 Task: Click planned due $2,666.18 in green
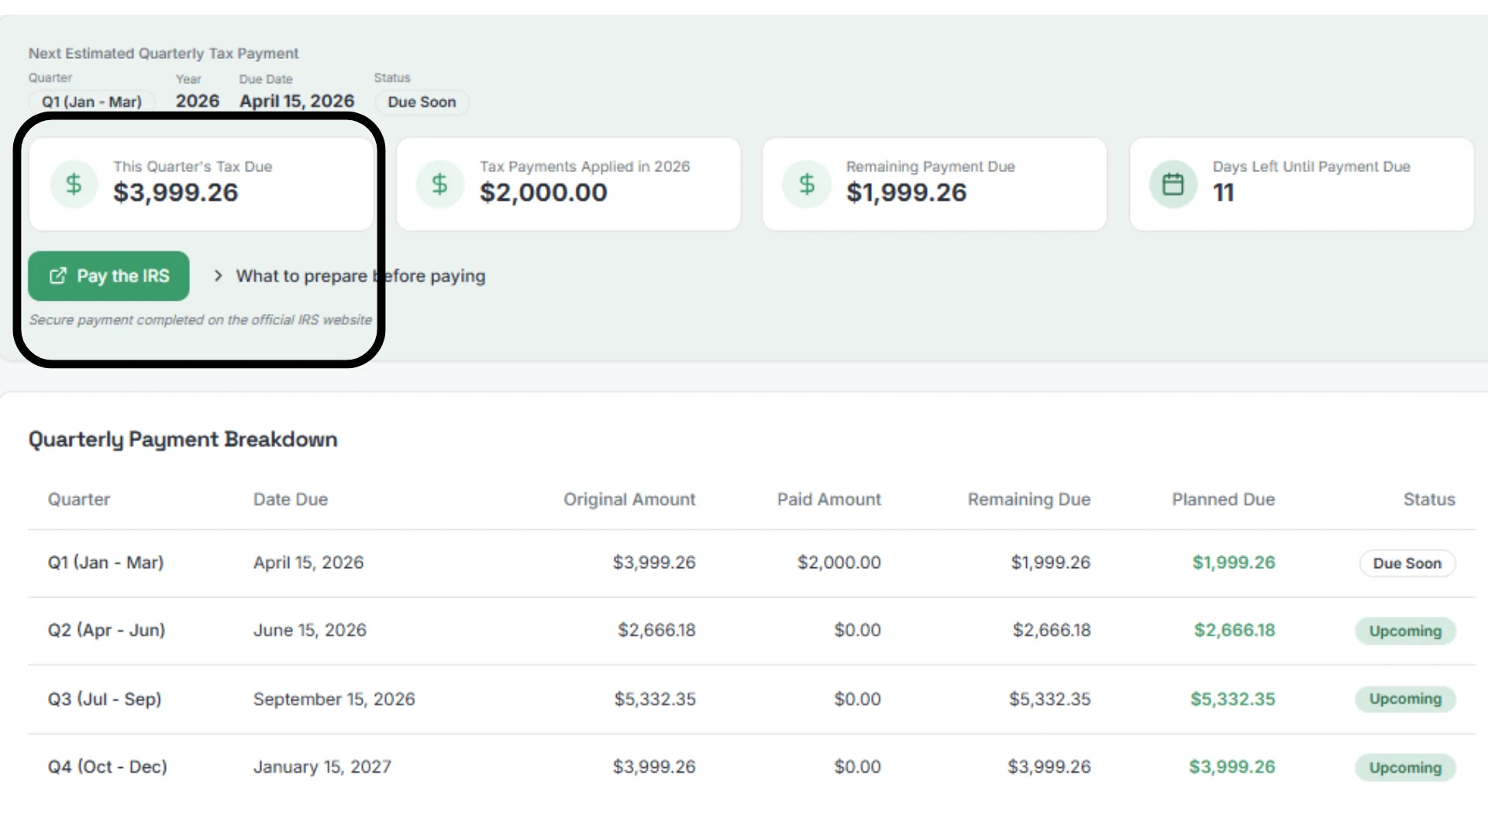pos(1235,630)
